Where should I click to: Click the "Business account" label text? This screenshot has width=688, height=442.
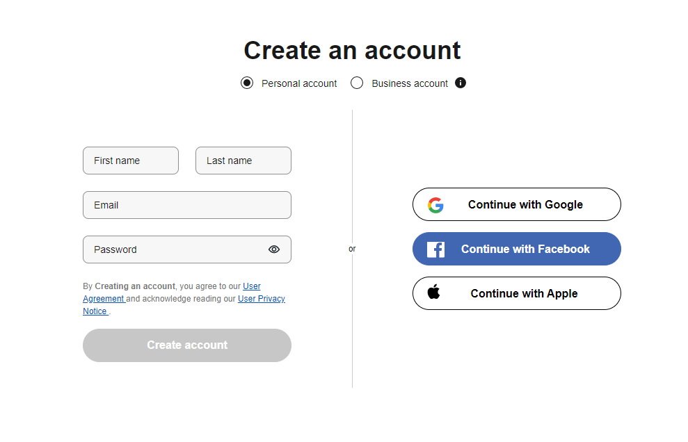pyautogui.click(x=410, y=83)
